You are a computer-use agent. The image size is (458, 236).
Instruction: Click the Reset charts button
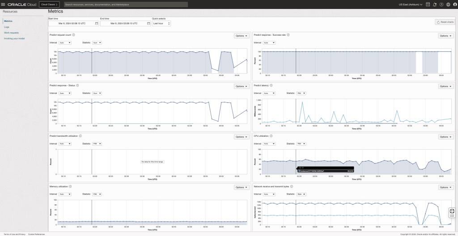coord(445,22)
